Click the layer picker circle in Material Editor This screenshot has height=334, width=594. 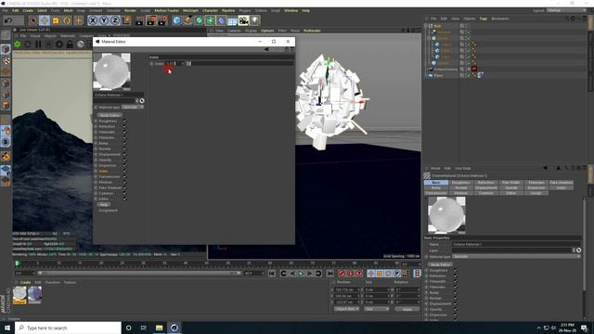(x=142, y=101)
